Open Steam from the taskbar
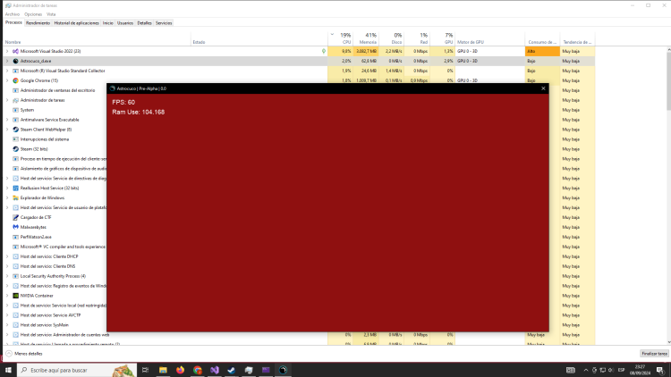 pyautogui.click(x=232, y=369)
